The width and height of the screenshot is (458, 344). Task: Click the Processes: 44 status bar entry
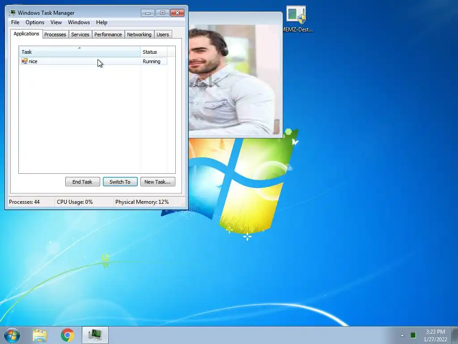(24, 202)
